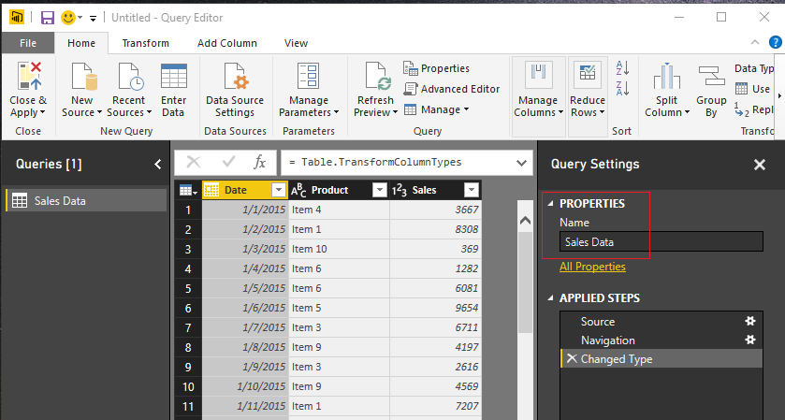Open Help with the question mark icon
Viewport: 785px width, 420px height.
[x=776, y=42]
